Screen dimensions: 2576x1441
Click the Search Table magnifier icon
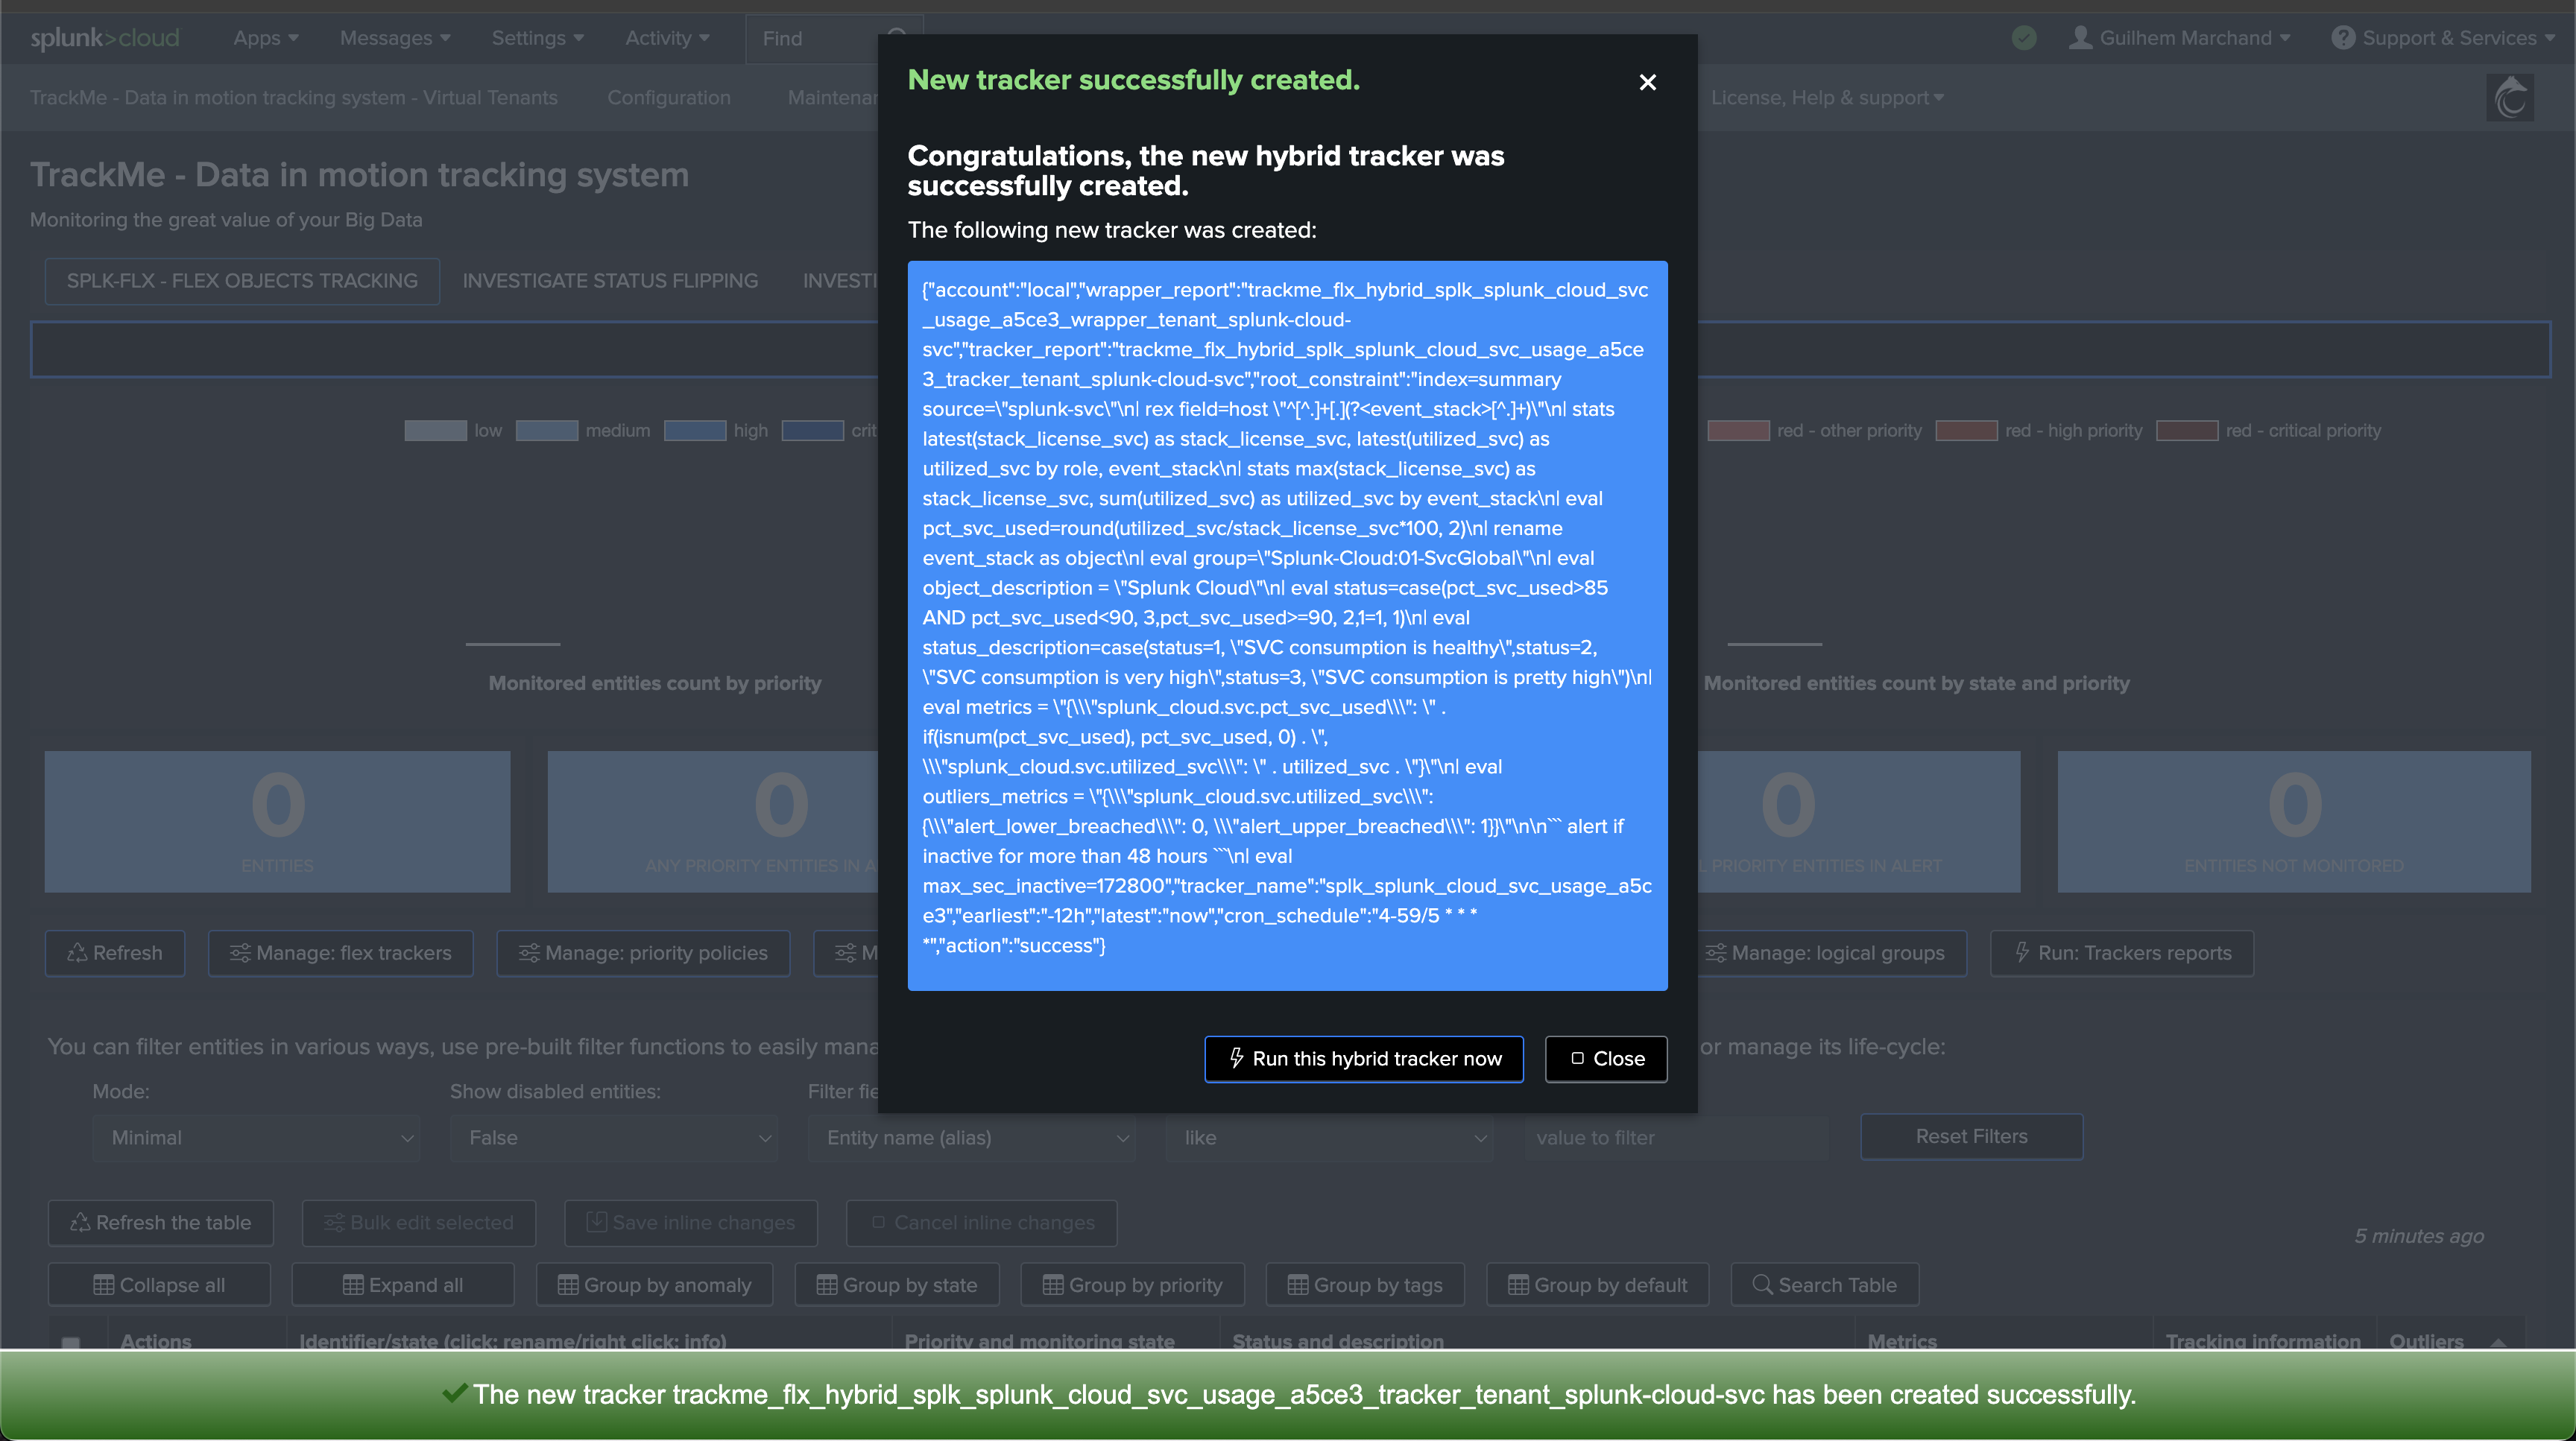1762,1284
